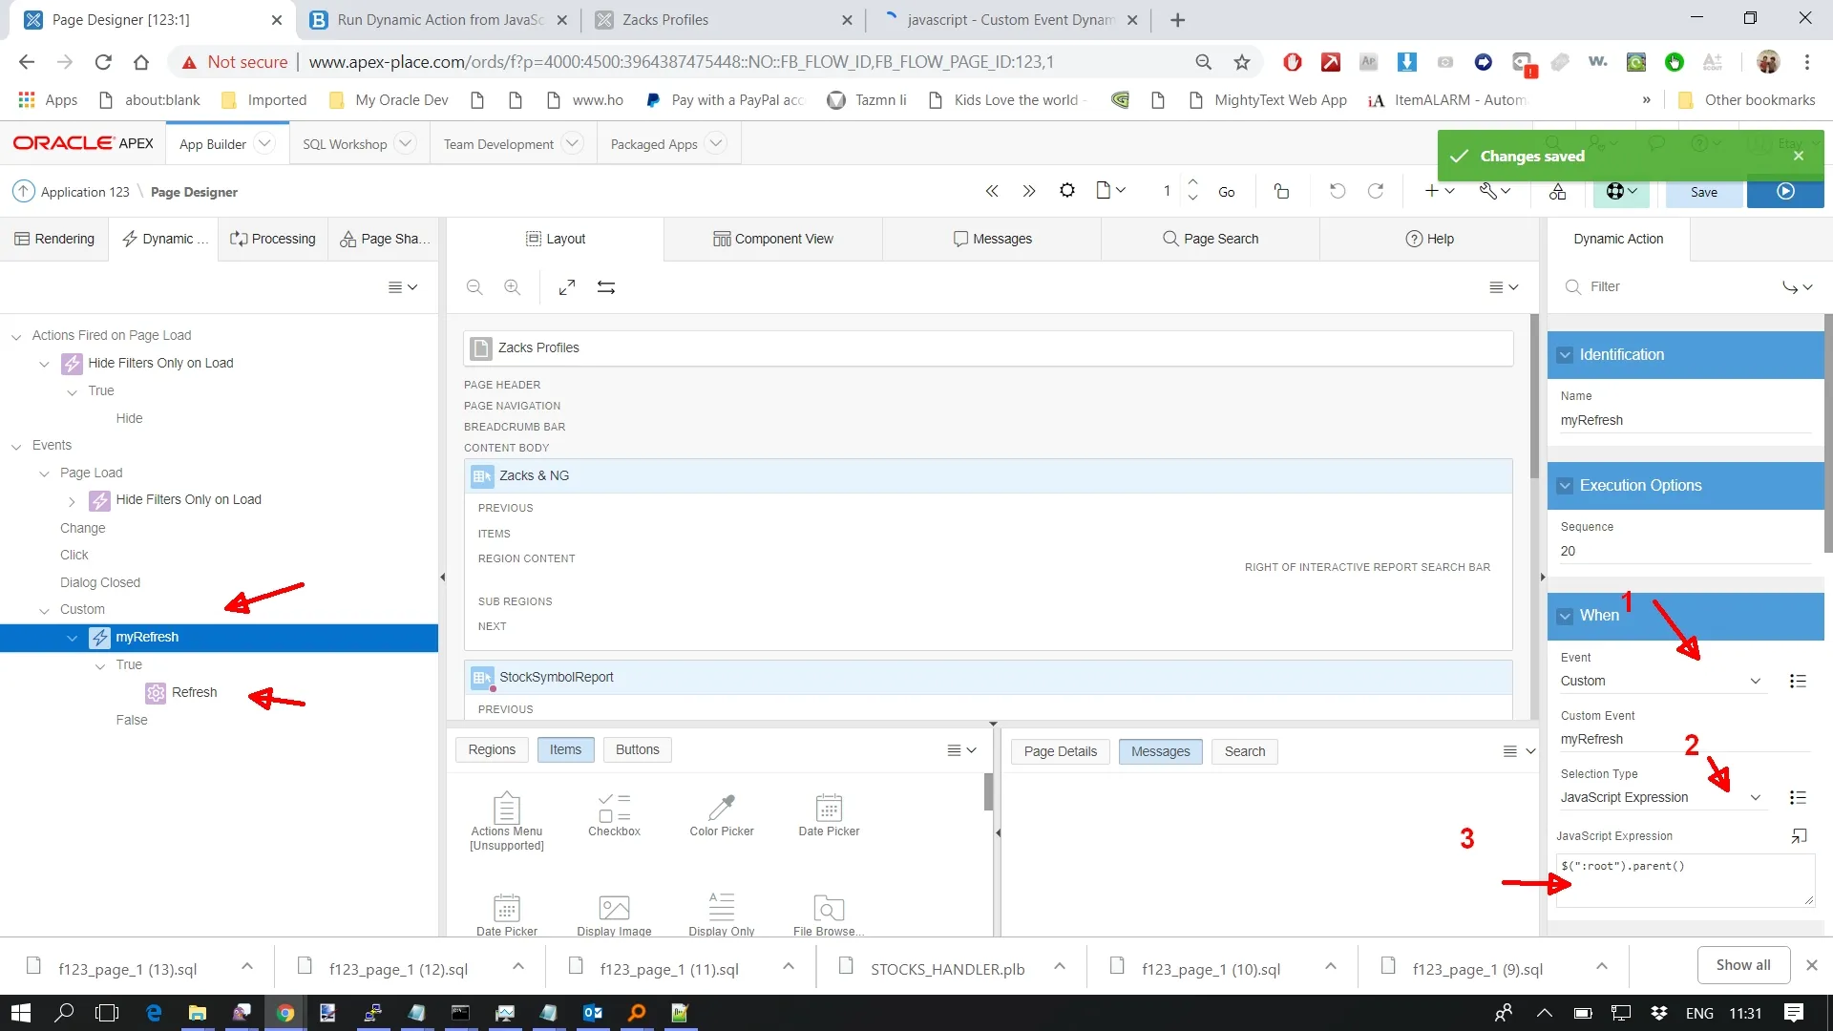Image resolution: width=1833 pixels, height=1031 pixels.
Task: Open the Component View tab
Action: pos(772,240)
